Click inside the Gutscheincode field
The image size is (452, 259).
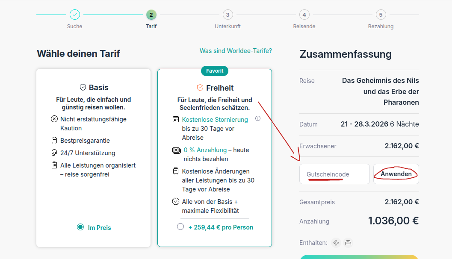[334, 174]
